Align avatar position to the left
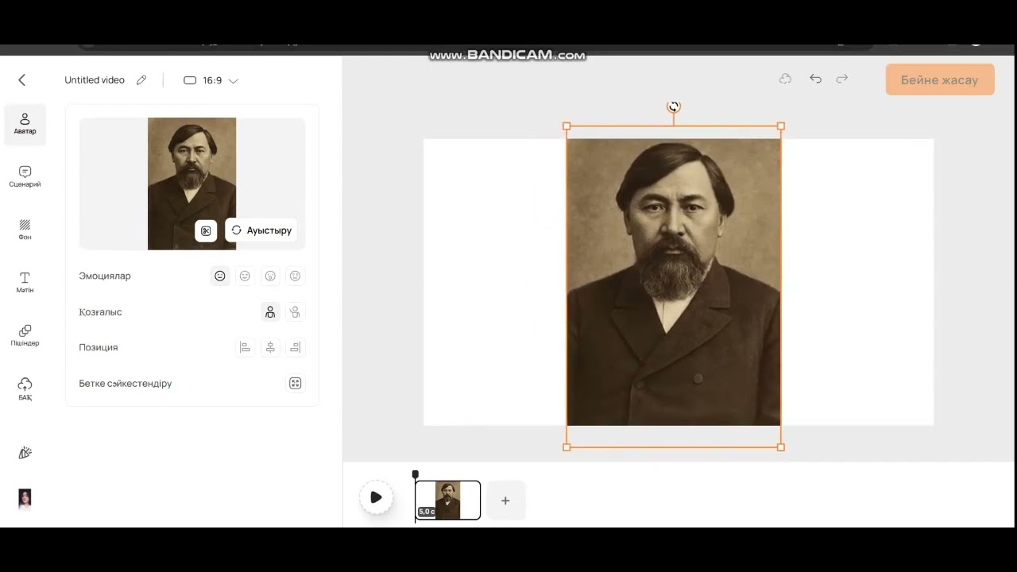Image resolution: width=1017 pixels, height=572 pixels. 245,347
